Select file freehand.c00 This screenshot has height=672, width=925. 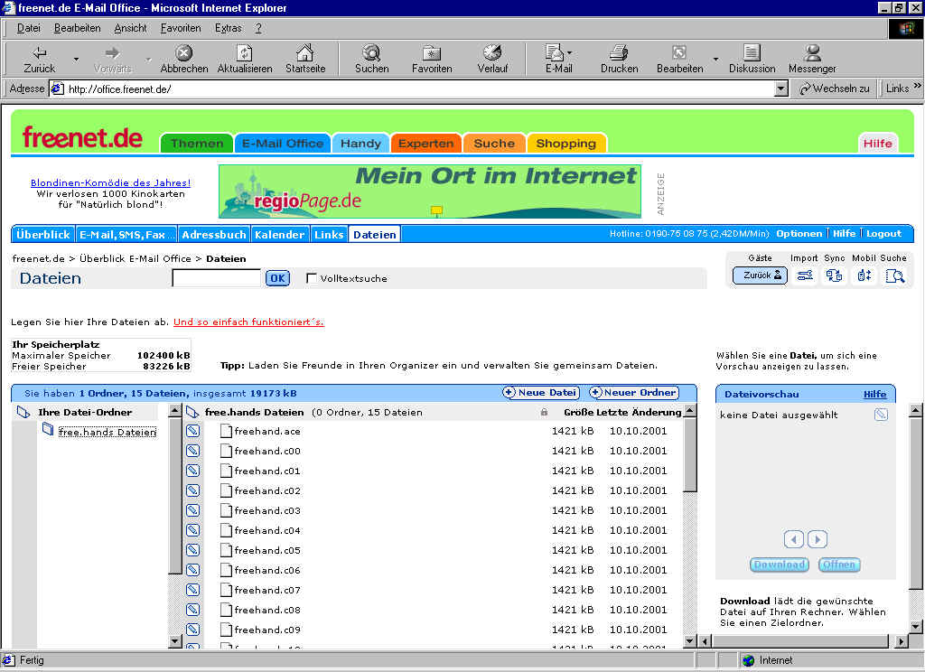[x=267, y=451]
